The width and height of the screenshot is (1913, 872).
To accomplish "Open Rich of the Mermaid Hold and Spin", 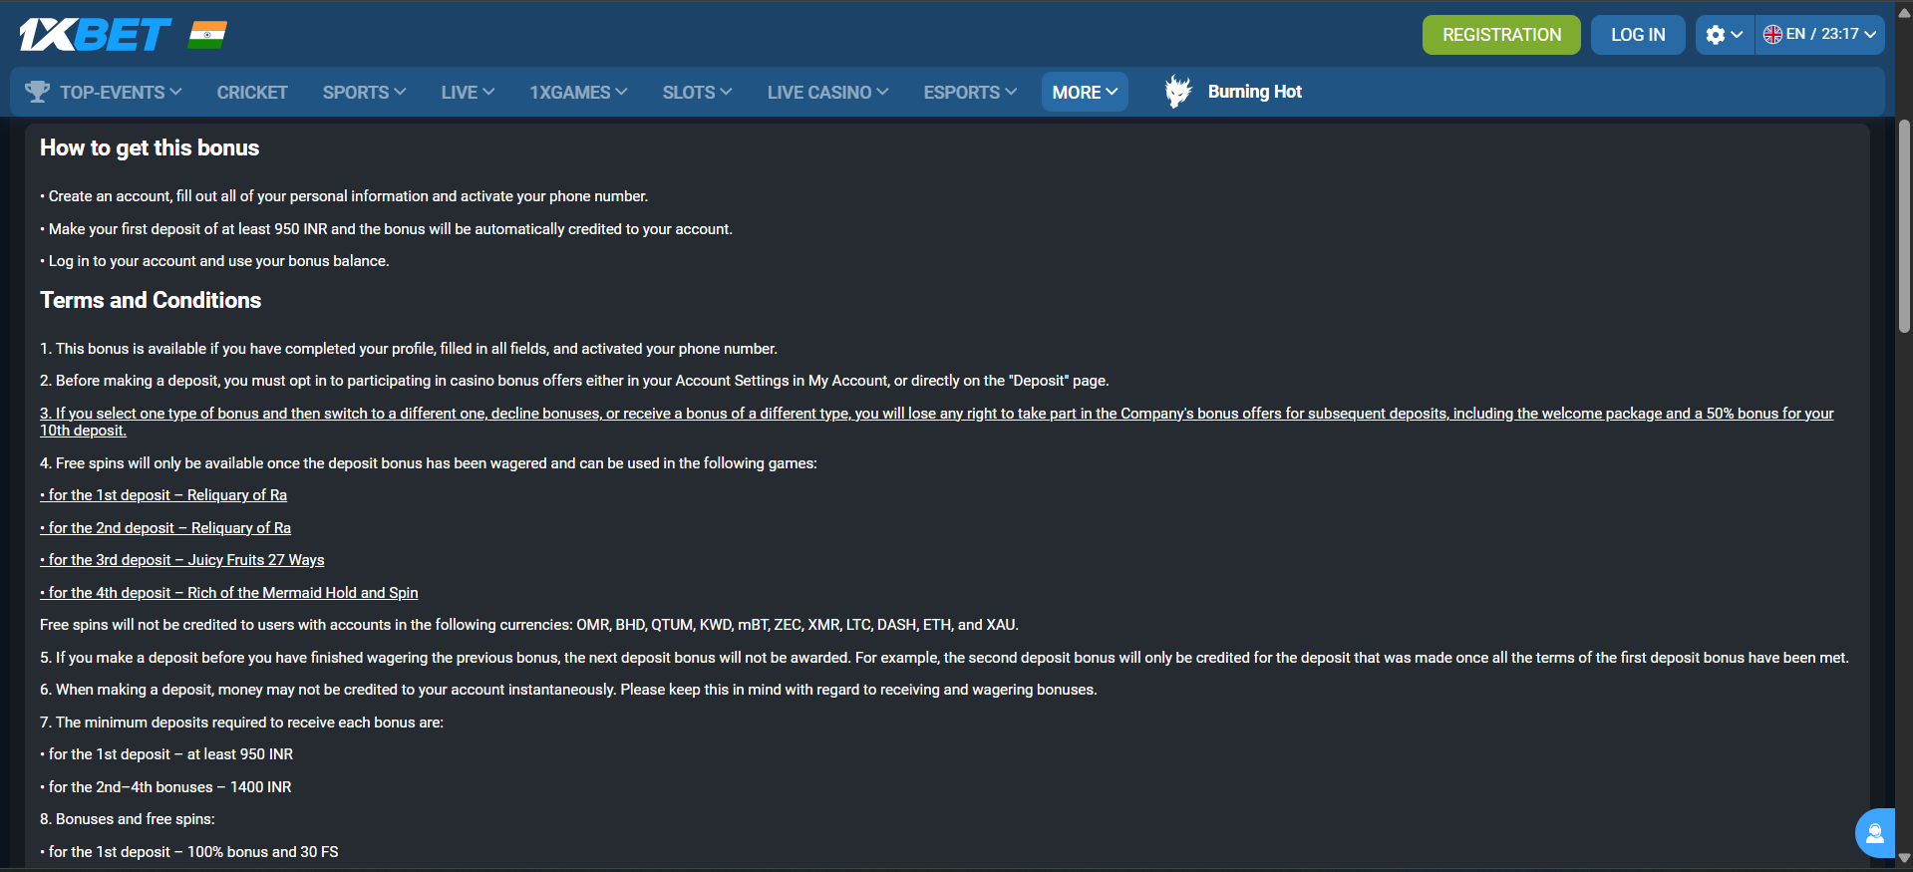I will click(228, 592).
